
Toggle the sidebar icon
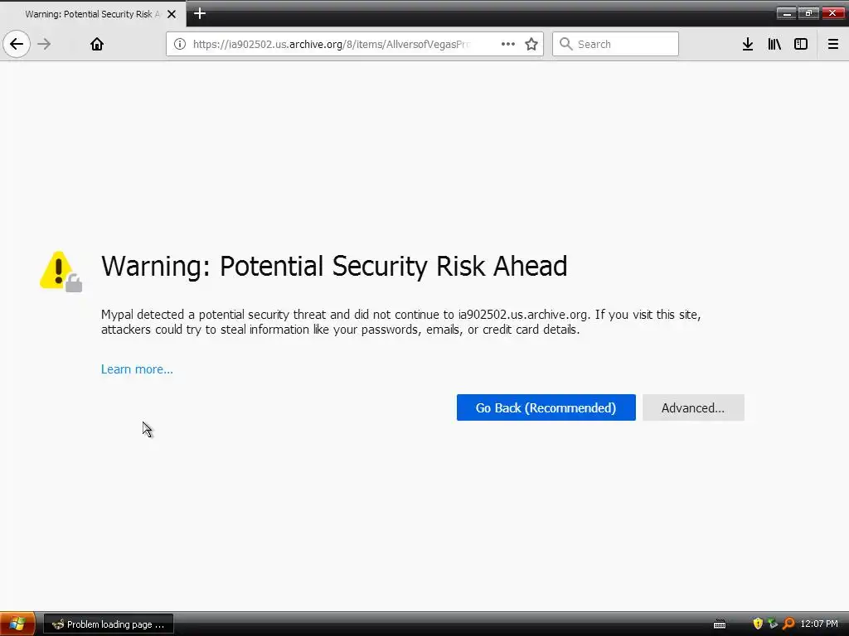801,44
